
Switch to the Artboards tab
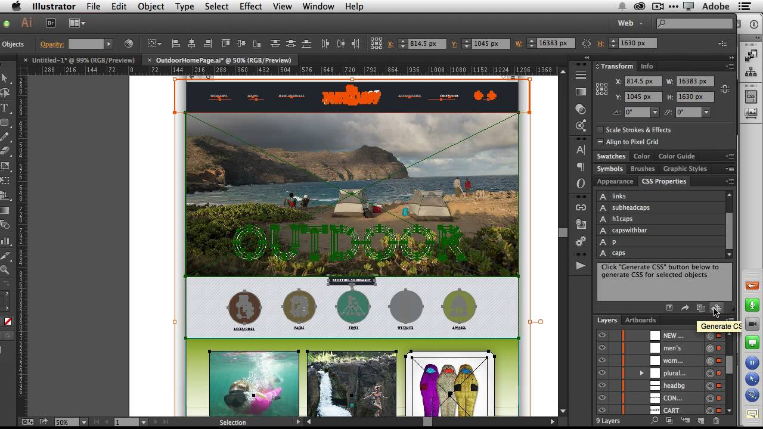pos(640,320)
